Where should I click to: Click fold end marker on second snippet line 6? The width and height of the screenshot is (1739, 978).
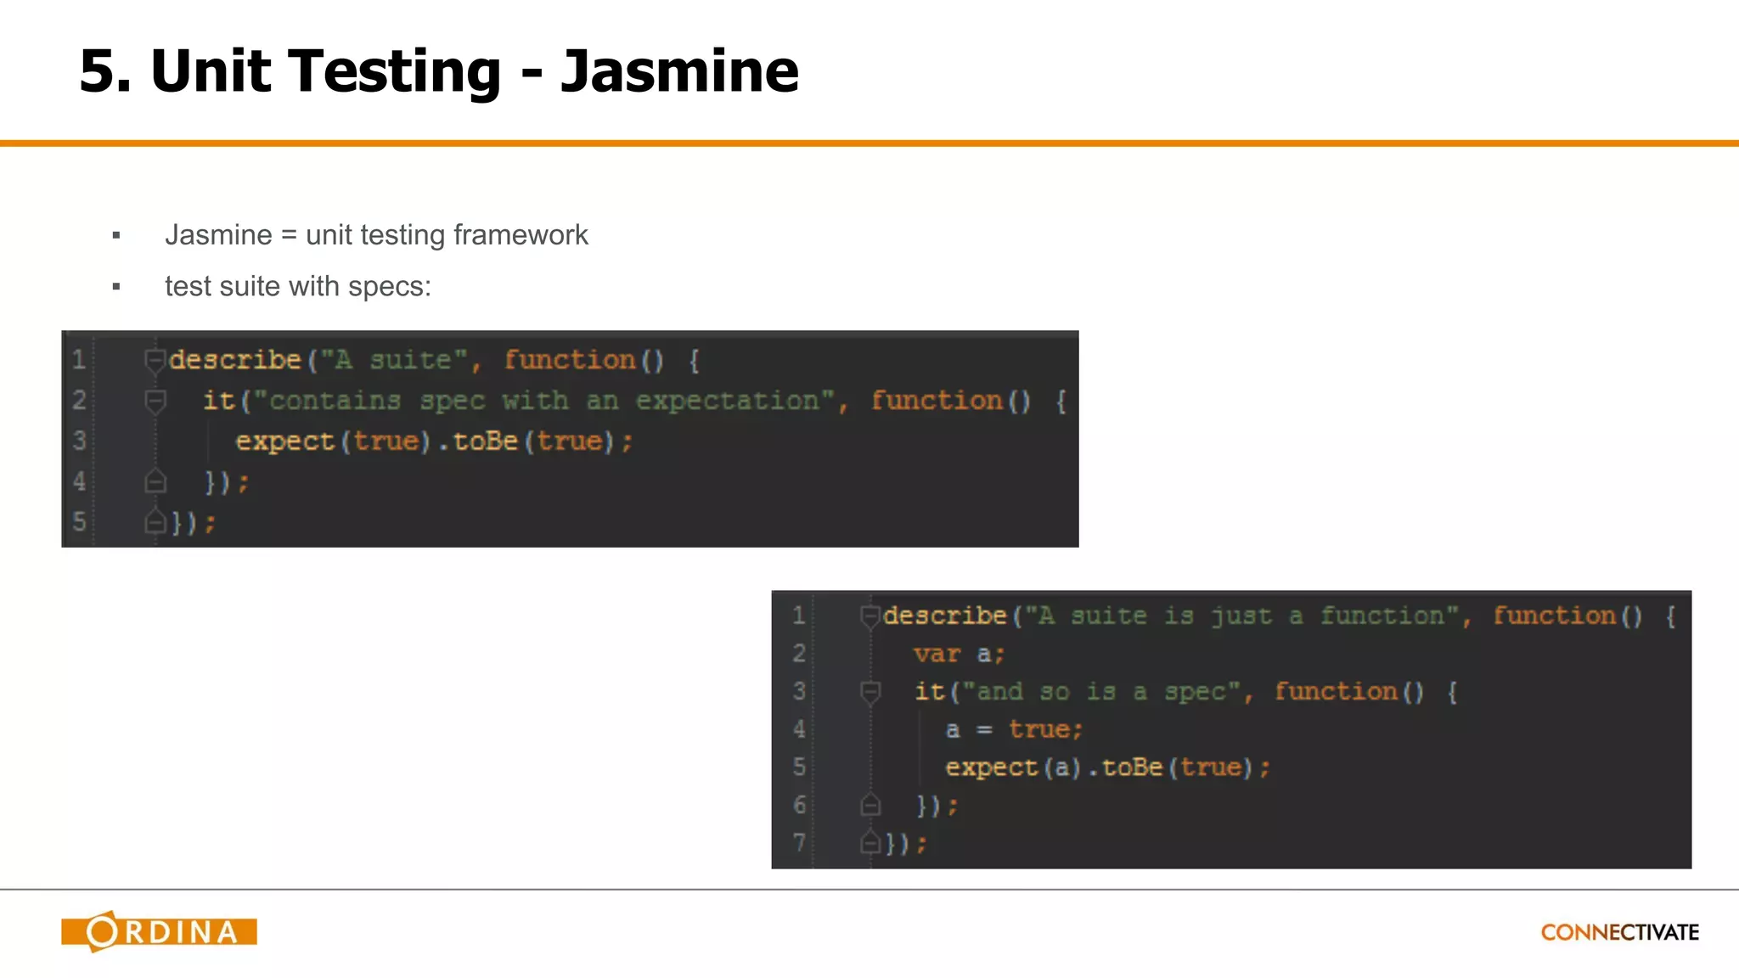869,804
